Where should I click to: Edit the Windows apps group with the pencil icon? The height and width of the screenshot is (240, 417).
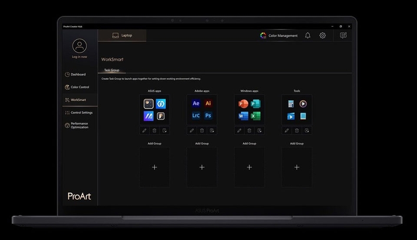[239, 130]
